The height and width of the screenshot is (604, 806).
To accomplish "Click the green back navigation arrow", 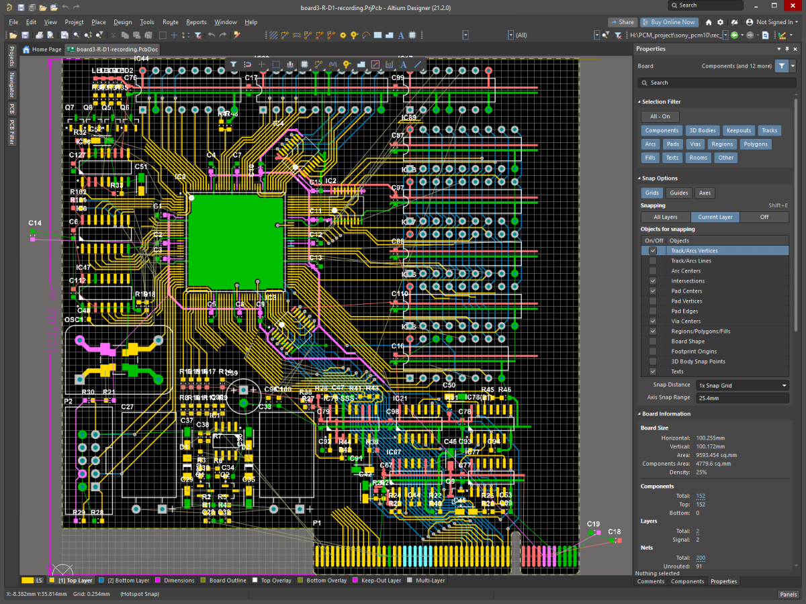I will [734, 35].
